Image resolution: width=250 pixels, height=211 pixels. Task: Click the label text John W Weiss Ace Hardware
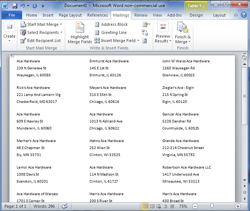pos(186,61)
